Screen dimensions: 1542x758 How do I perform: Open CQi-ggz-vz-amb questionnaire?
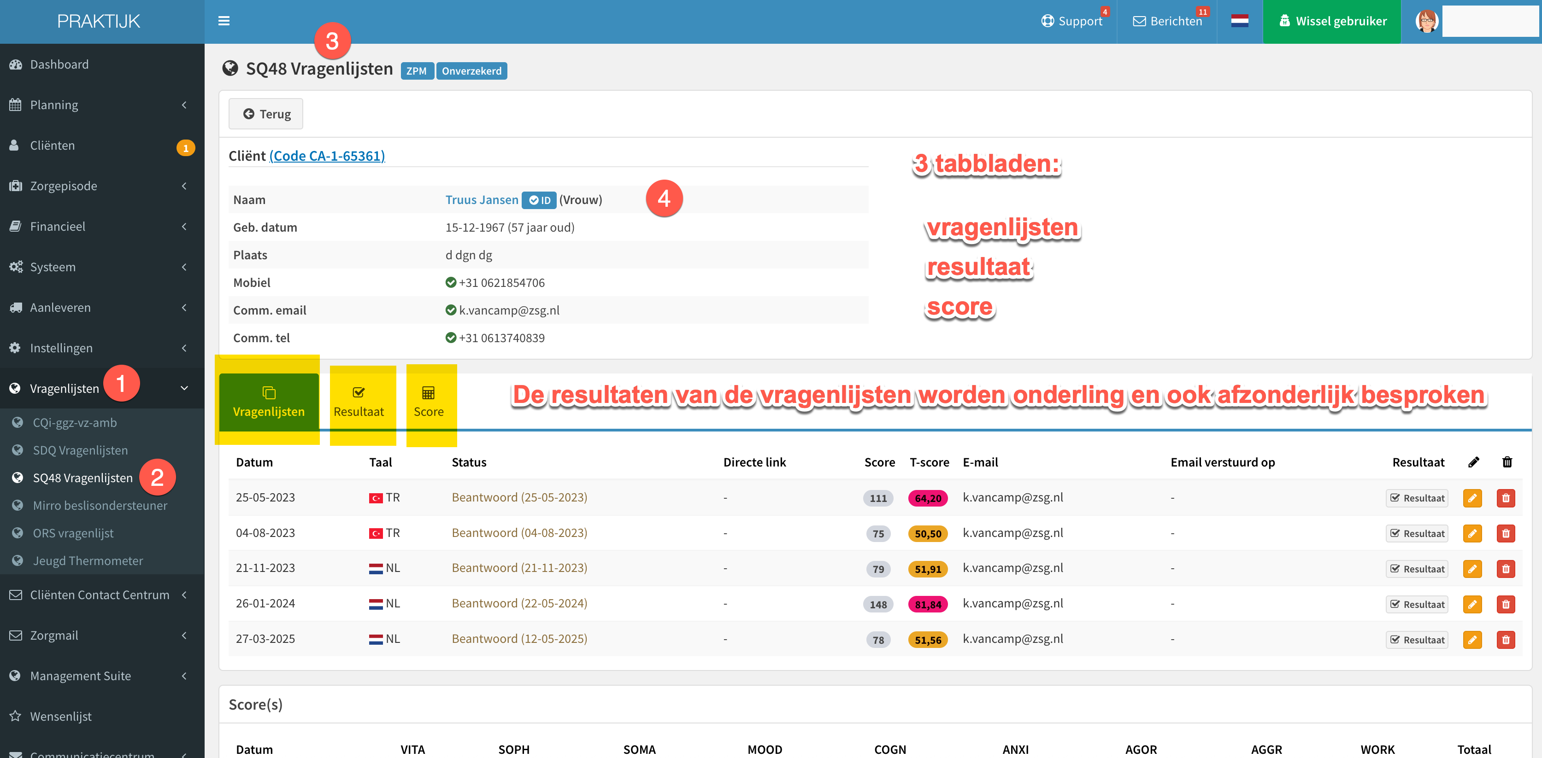[x=75, y=422]
